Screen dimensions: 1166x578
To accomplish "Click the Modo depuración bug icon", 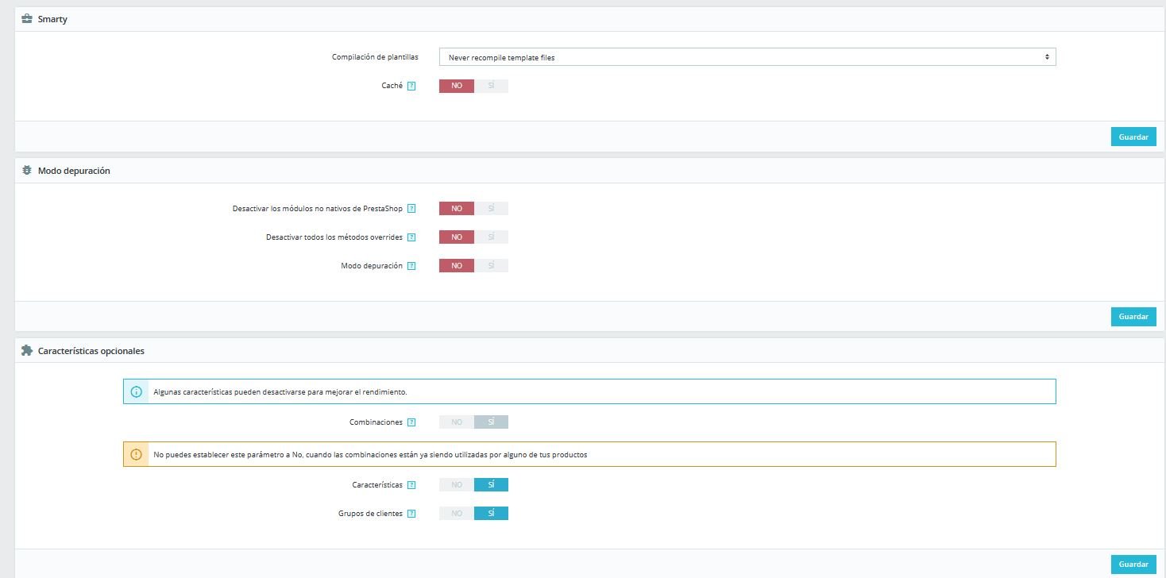I will click(26, 171).
